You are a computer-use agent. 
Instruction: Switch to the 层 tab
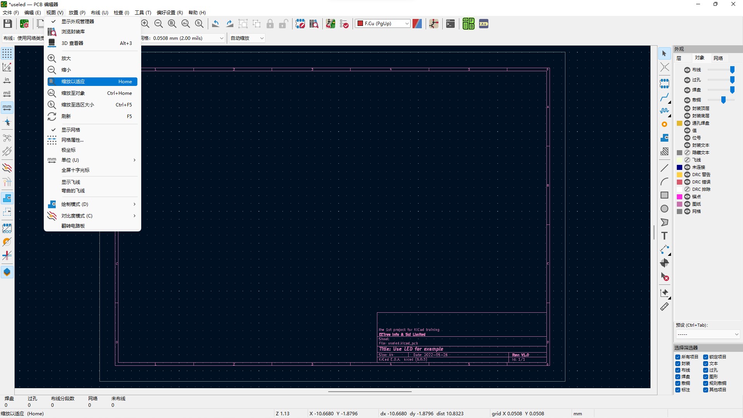tap(679, 58)
